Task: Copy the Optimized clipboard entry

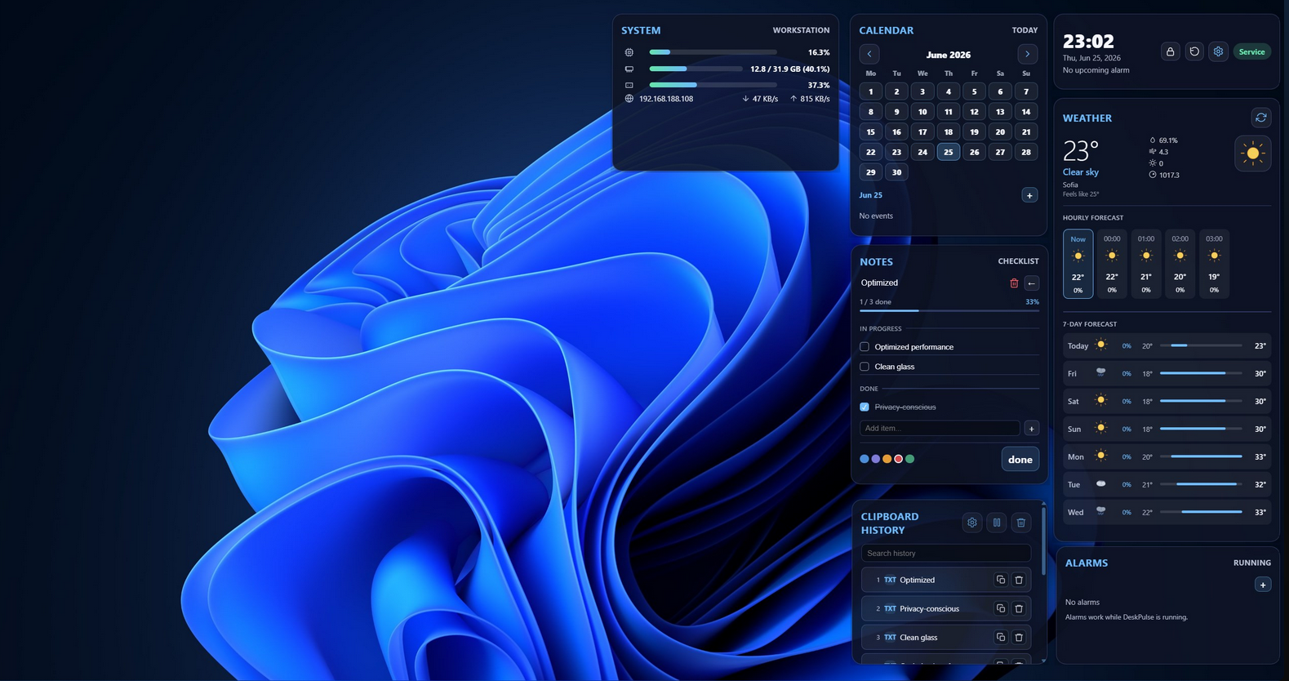Action: [1001, 580]
